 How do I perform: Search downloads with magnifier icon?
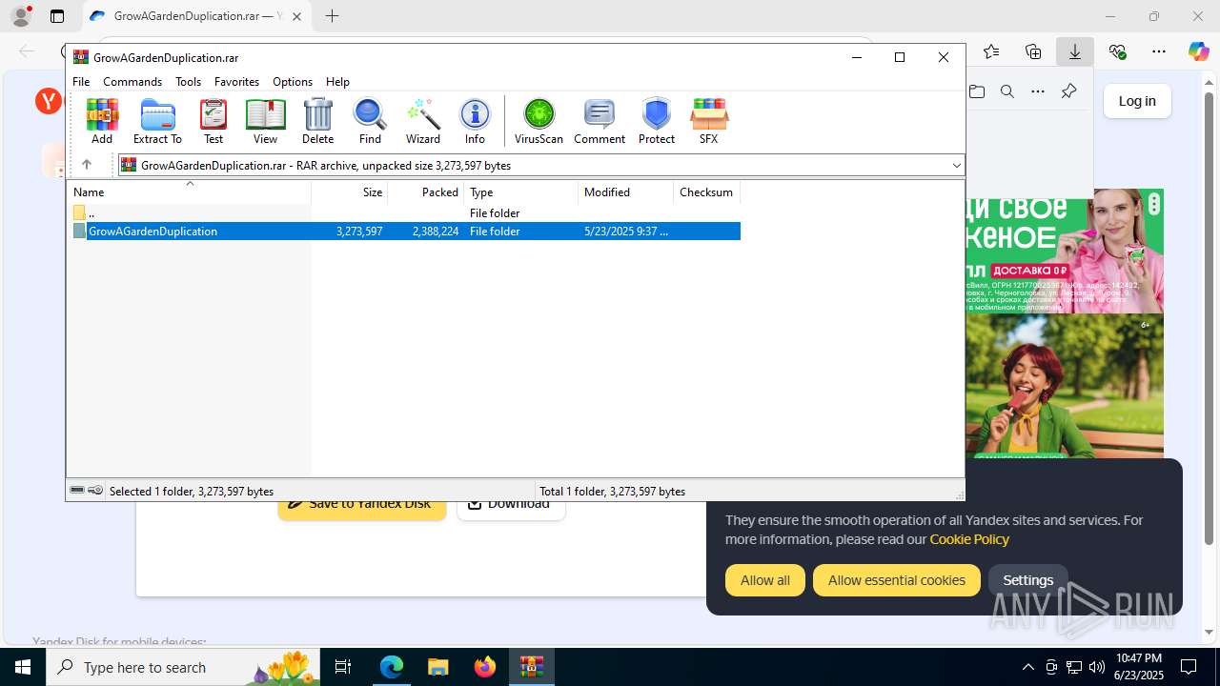click(x=1007, y=91)
